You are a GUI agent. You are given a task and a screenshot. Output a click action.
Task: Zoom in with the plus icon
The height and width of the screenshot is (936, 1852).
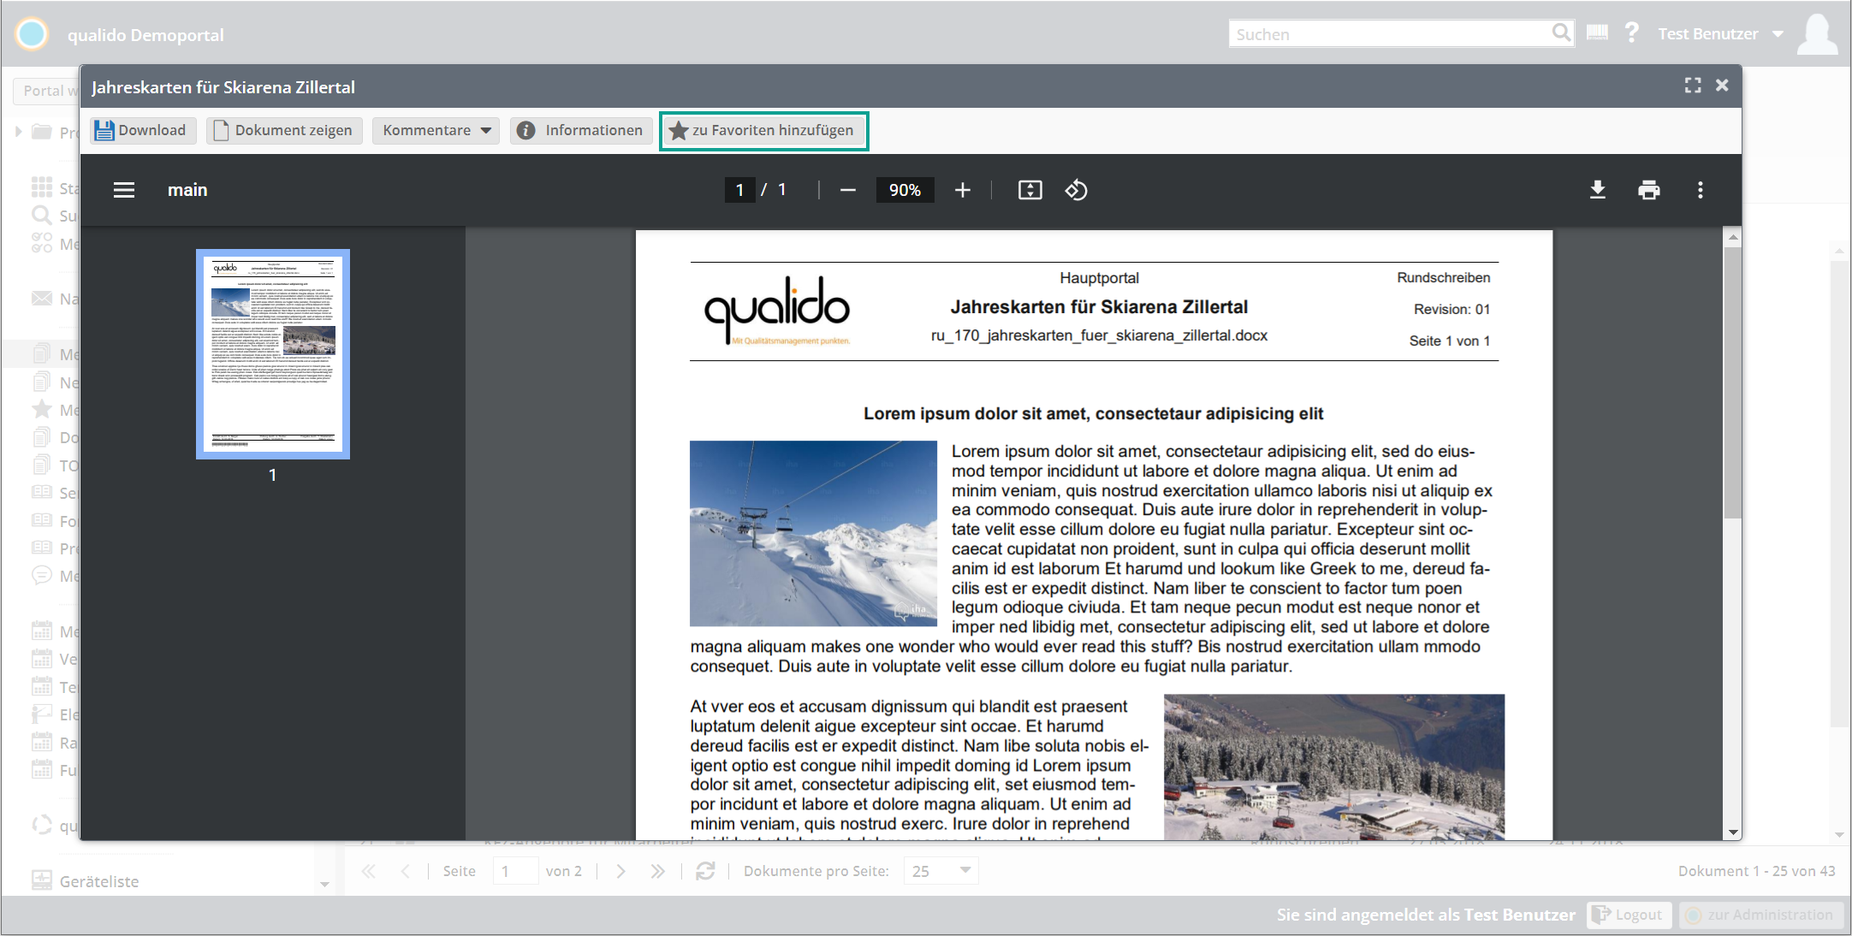click(x=963, y=190)
